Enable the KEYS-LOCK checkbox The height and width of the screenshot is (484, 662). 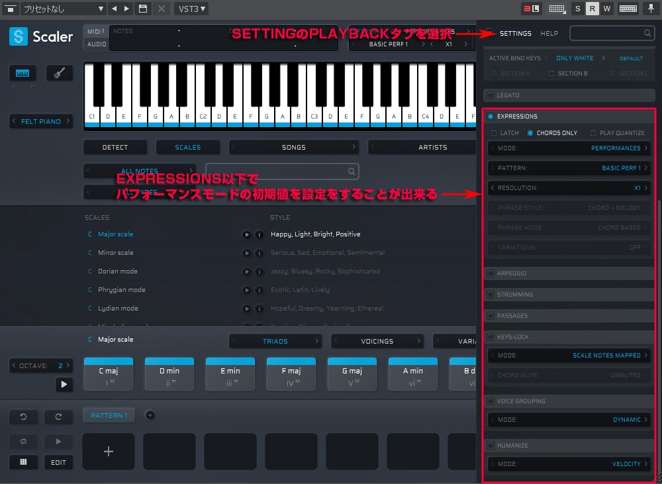[490, 337]
